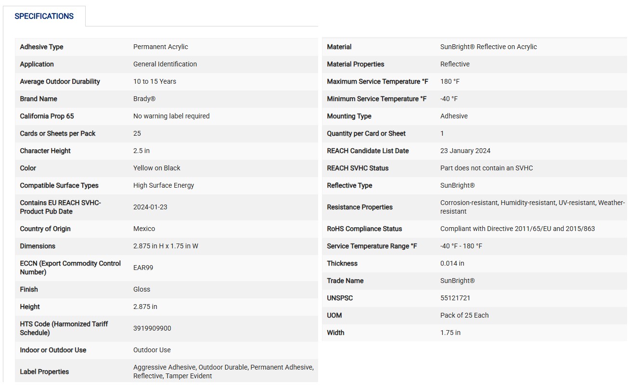Select the 23 January 2024 date value
629x385 pixels.
pyautogui.click(x=465, y=151)
